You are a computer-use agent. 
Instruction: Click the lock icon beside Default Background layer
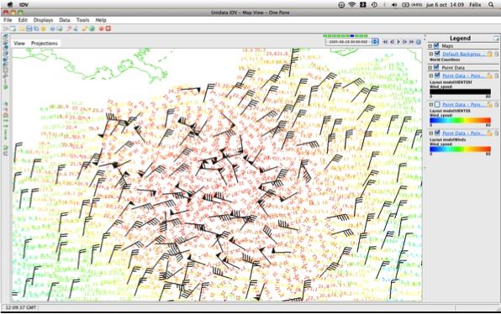pyautogui.click(x=489, y=54)
